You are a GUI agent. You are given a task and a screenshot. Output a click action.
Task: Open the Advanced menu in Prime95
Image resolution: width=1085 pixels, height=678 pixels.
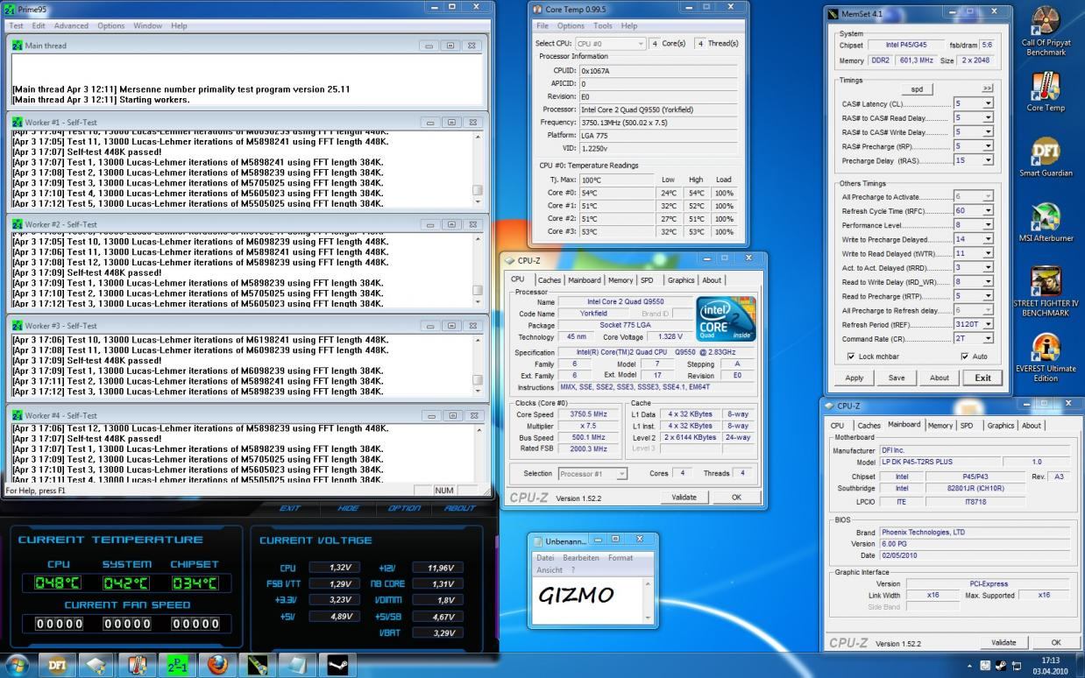coord(71,25)
